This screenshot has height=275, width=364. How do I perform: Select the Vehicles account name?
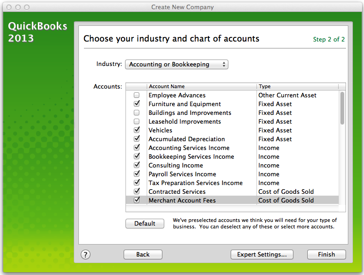click(160, 130)
